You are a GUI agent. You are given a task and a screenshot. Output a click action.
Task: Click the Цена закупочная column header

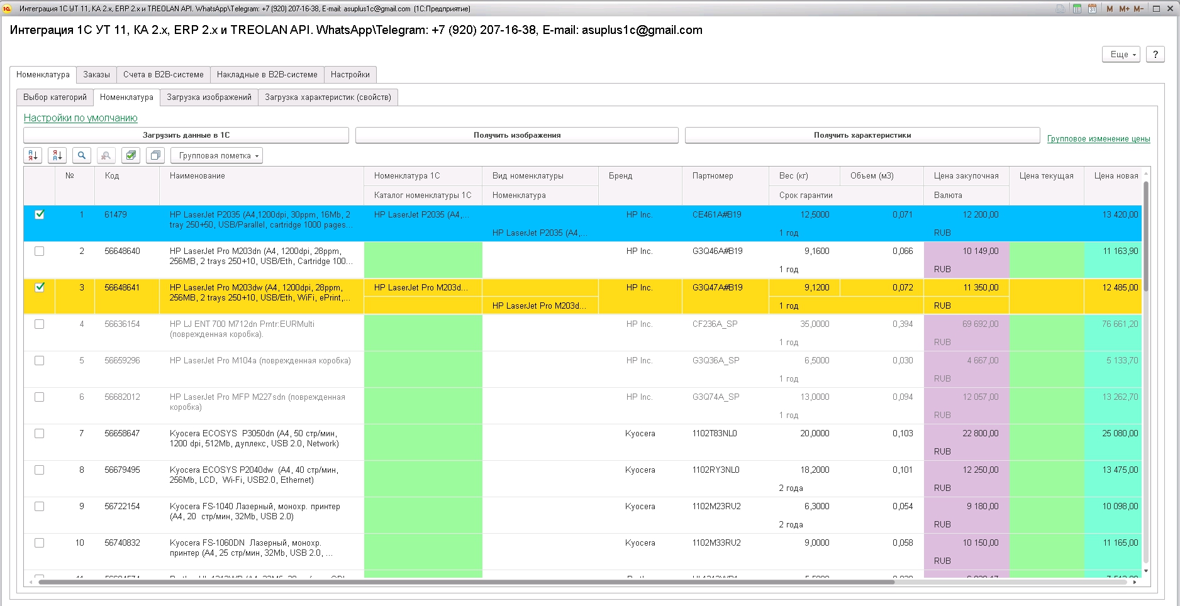point(966,176)
